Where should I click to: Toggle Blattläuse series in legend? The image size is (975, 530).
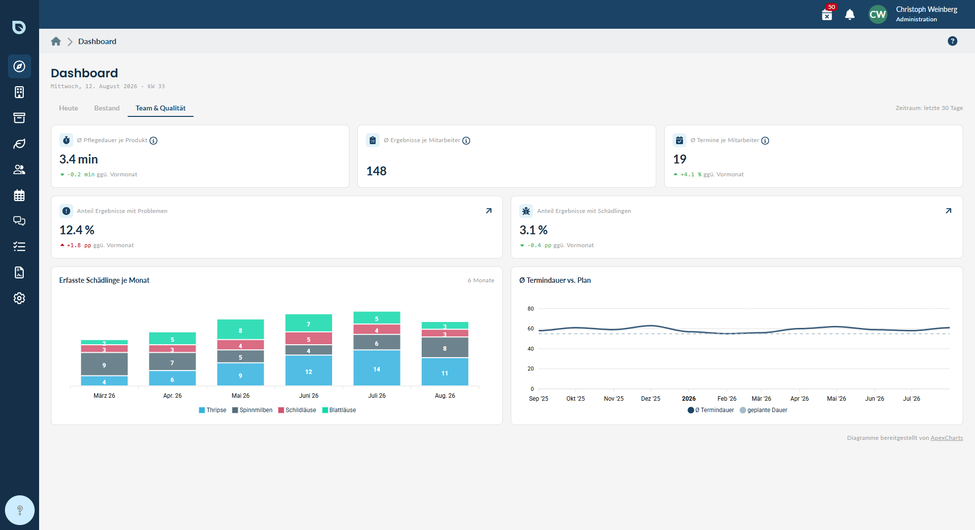(339, 410)
